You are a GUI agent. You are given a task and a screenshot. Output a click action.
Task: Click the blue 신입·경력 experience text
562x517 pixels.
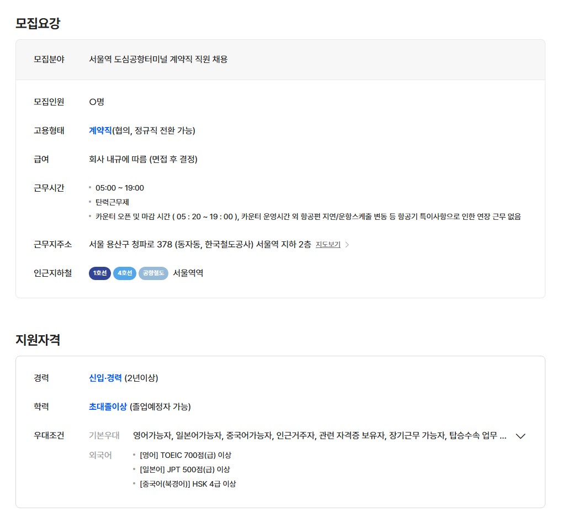(x=105, y=378)
